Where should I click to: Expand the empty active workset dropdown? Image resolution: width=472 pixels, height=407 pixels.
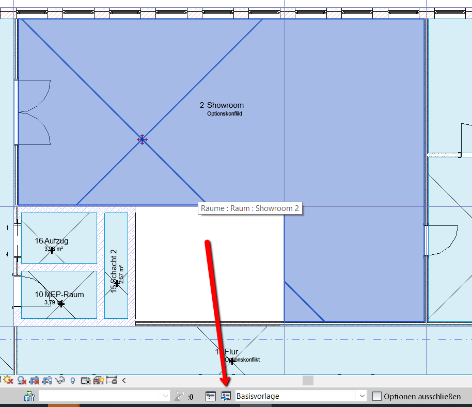pos(165,396)
